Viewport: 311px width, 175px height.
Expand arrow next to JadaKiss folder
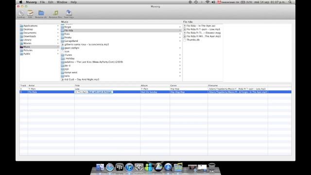click(x=180, y=62)
